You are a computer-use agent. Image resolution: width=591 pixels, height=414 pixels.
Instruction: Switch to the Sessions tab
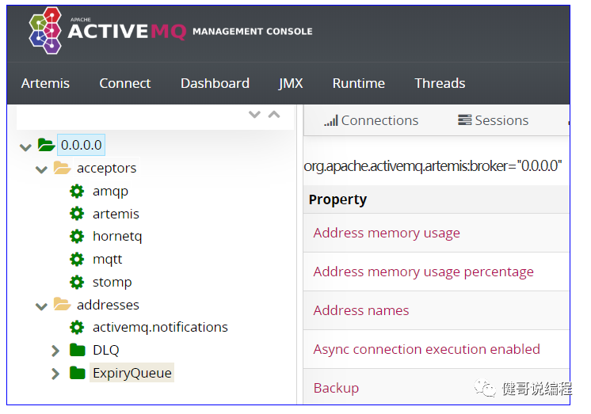tap(493, 120)
